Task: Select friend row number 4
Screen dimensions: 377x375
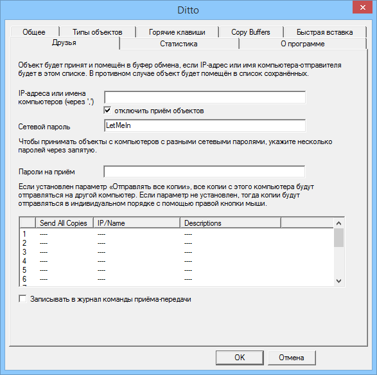Action: click(x=177, y=261)
